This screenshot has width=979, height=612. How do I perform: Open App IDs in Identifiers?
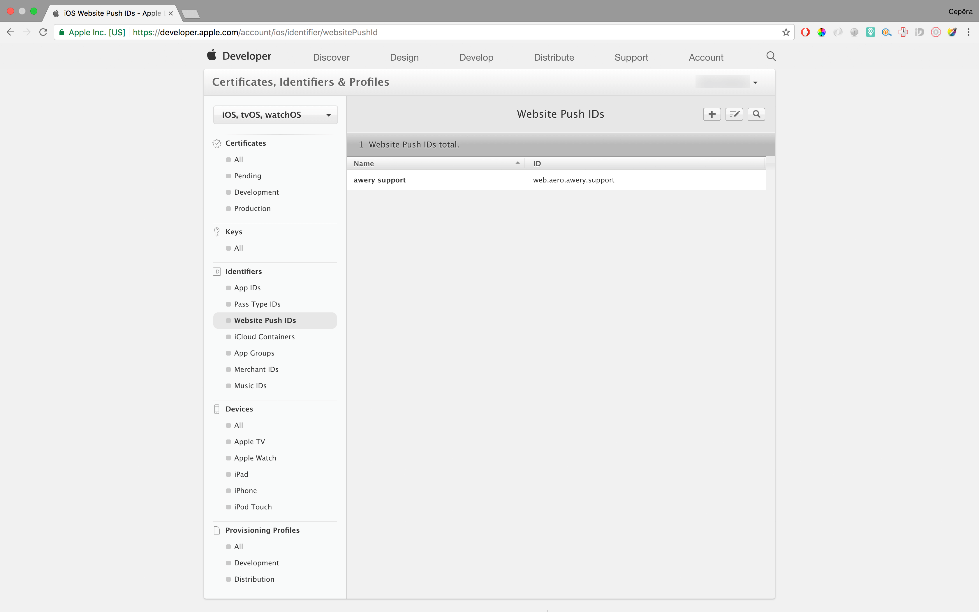click(247, 288)
